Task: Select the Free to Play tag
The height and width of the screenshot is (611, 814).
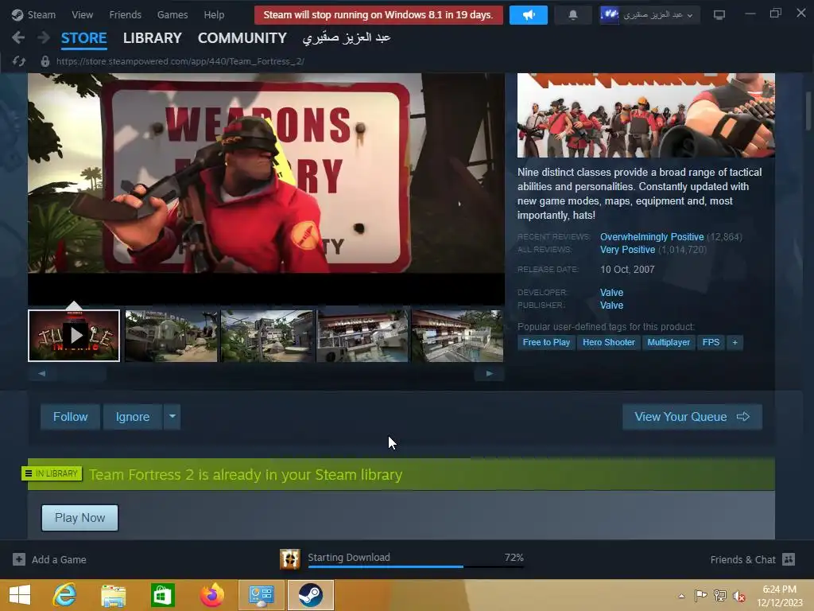Action: pyautogui.click(x=546, y=342)
